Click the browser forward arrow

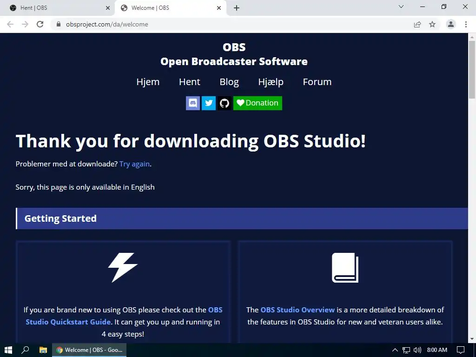(25, 24)
